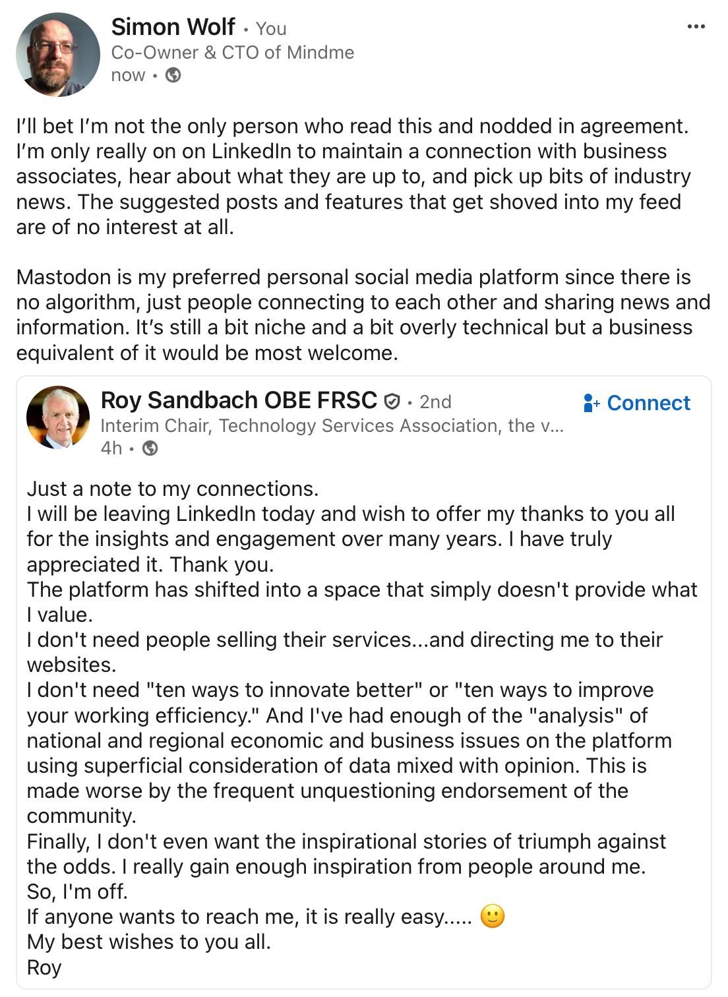Click the Co-Owner & CTO of Mindme headline

(x=233, y=53)
